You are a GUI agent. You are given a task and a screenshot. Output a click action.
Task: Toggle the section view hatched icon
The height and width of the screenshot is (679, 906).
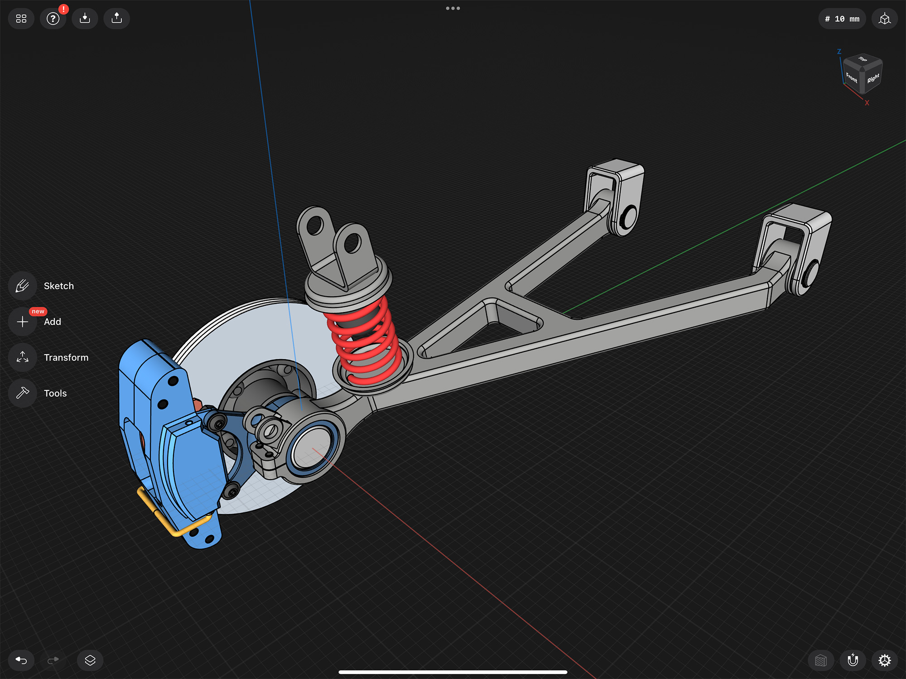pyautogui.click(x=821, y=660)
